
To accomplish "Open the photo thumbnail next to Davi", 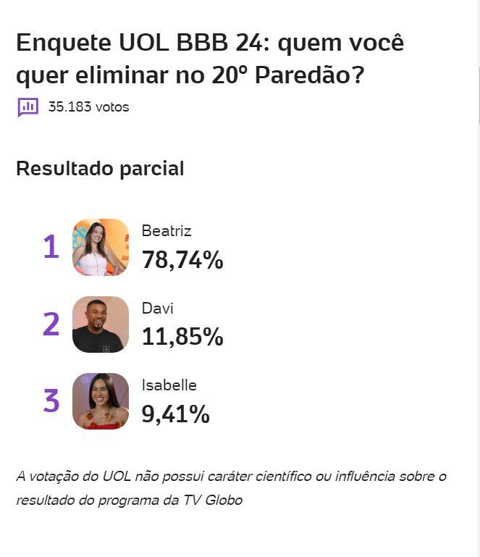I will pyautogui.click(x=101, y=324).
